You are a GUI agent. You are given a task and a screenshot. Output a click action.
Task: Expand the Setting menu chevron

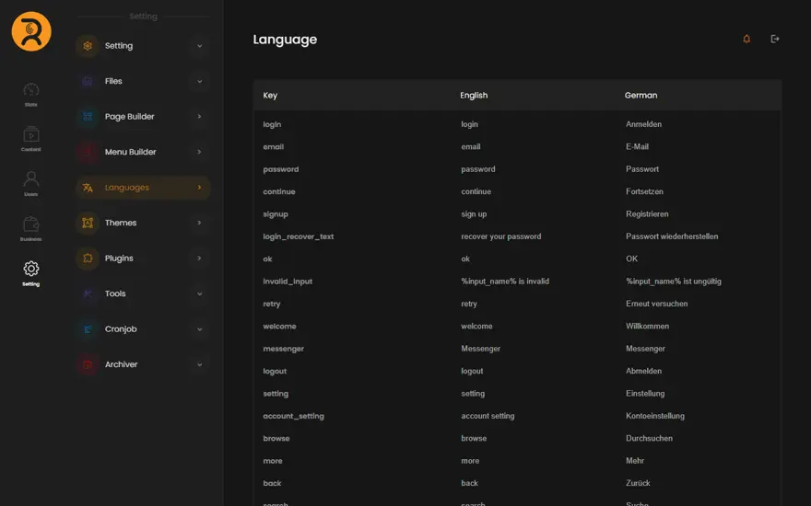pos(199,46)
